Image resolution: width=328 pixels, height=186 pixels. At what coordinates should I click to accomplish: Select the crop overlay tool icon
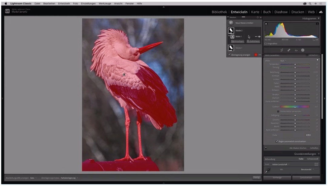coord(282,50)
